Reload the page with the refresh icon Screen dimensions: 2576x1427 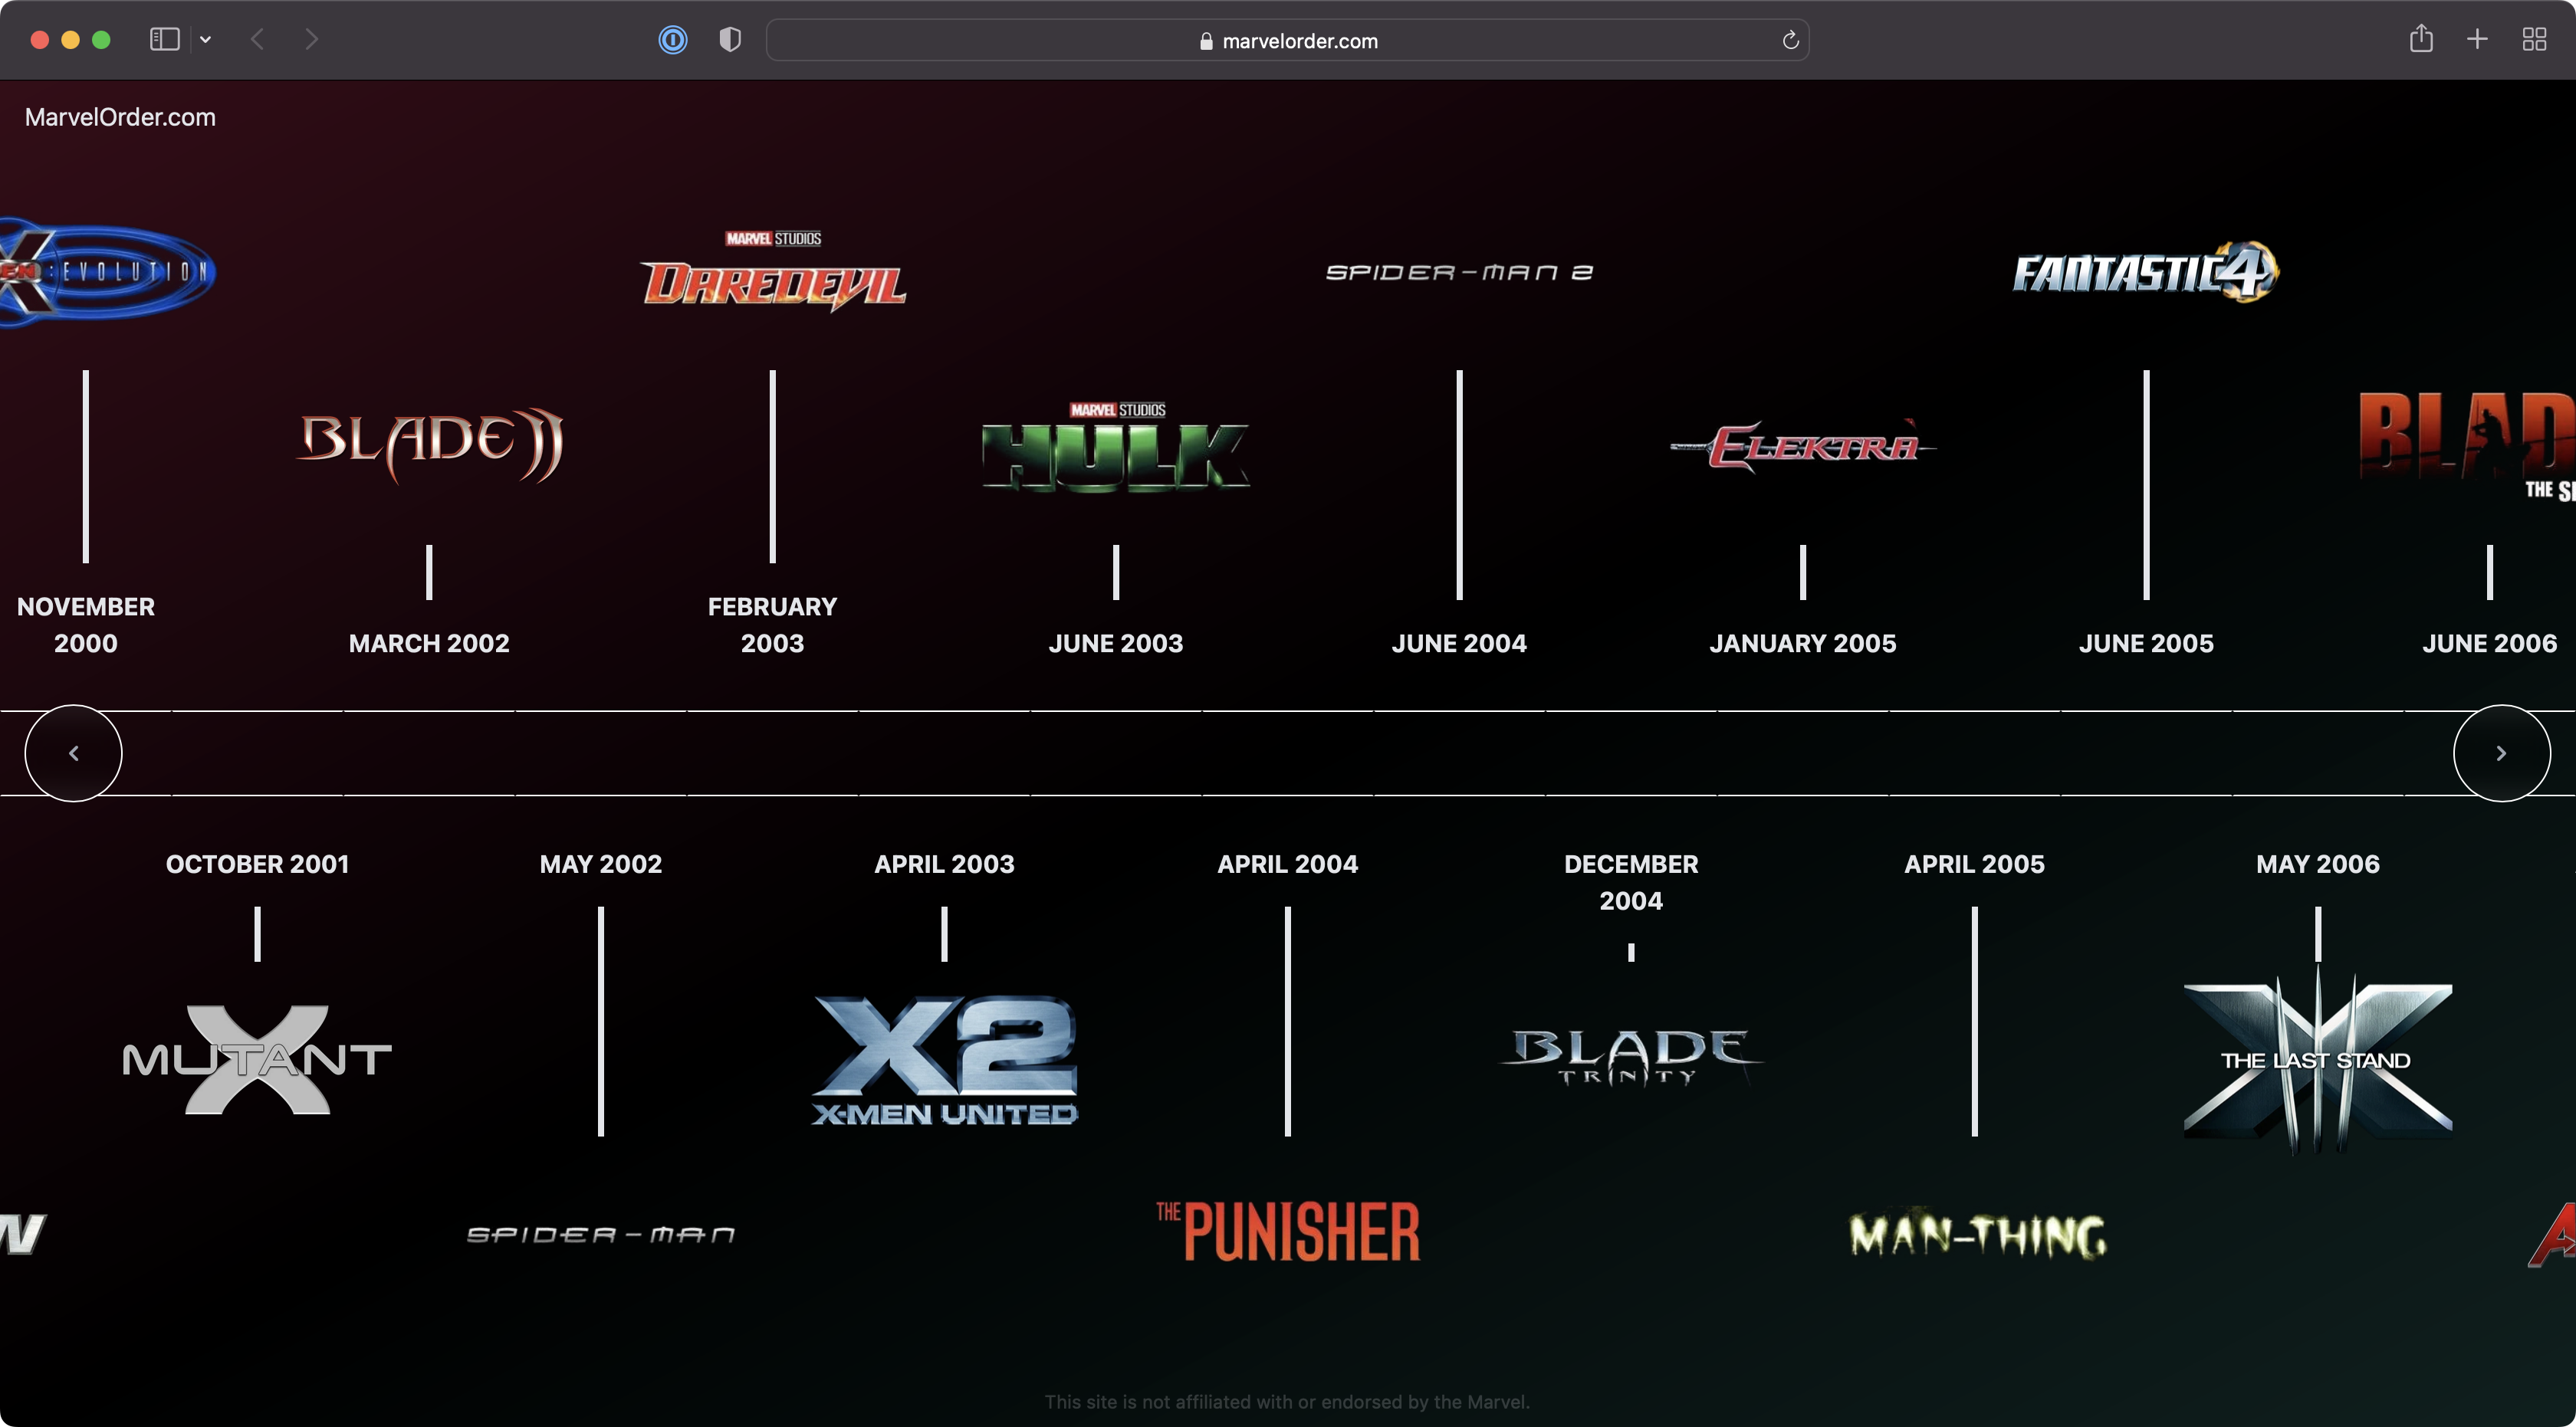[x=1790, y=40]
